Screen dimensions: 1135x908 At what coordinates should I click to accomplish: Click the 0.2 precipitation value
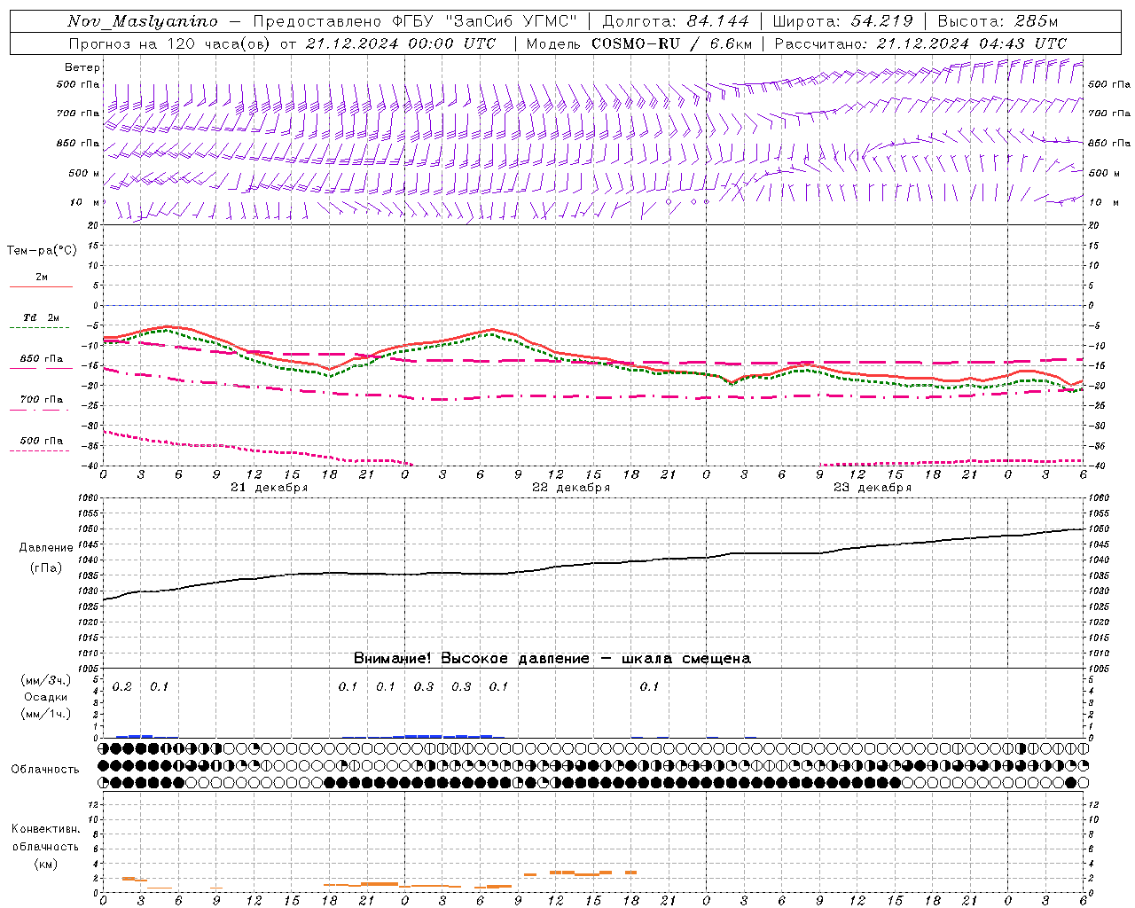click(122, 687)
